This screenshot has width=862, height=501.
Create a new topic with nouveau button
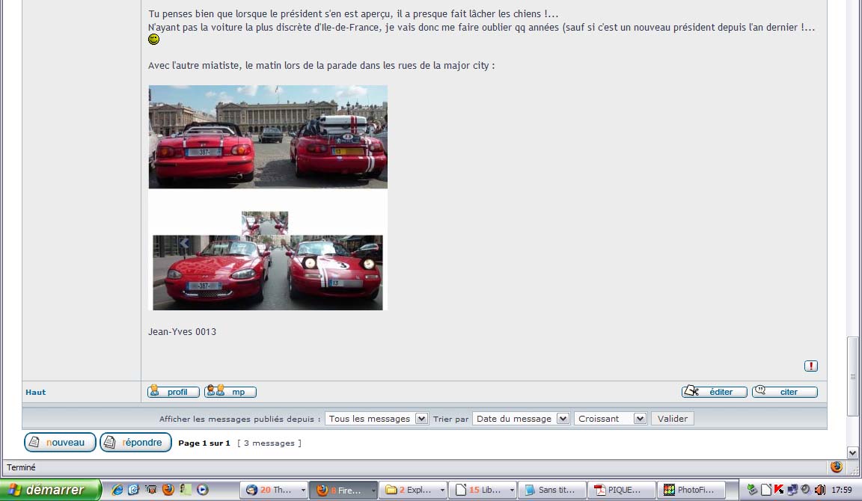60,442
